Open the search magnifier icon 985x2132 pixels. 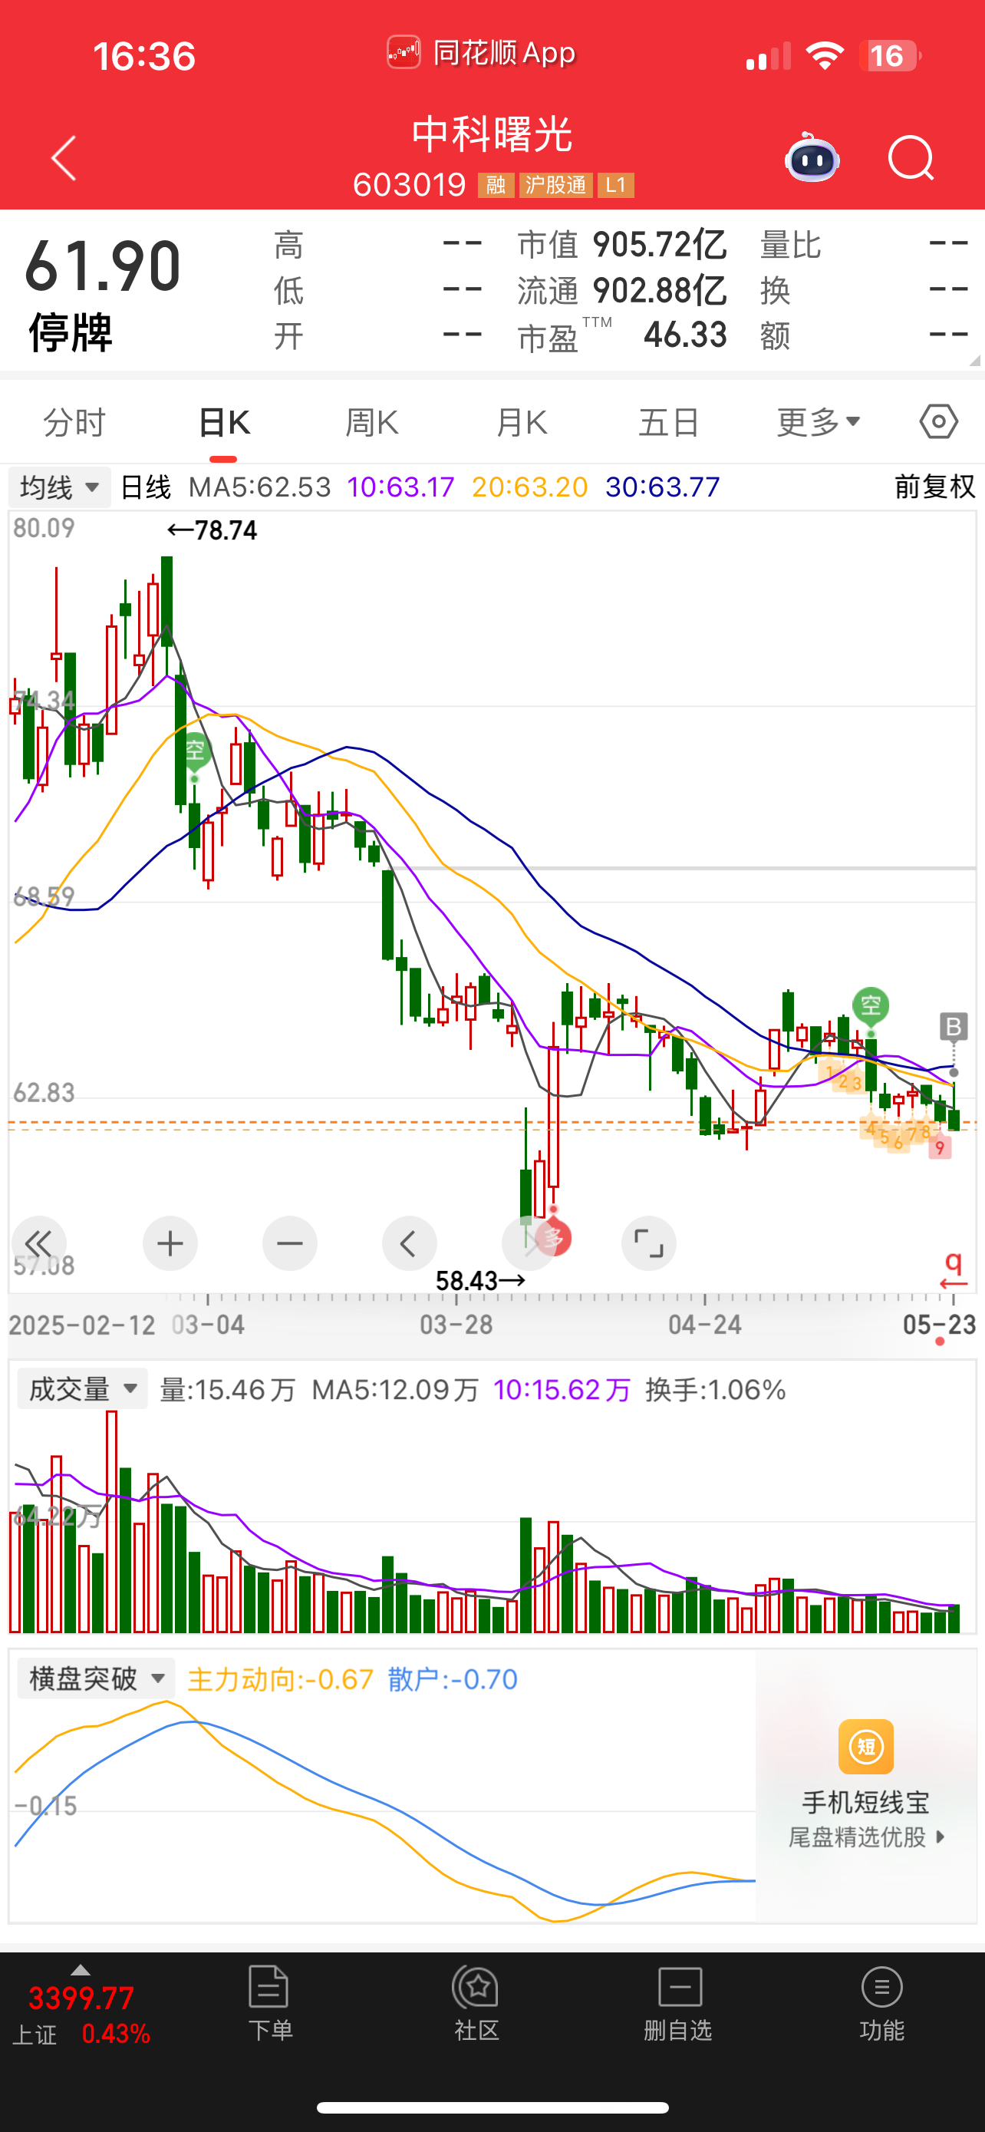point(911,157)
